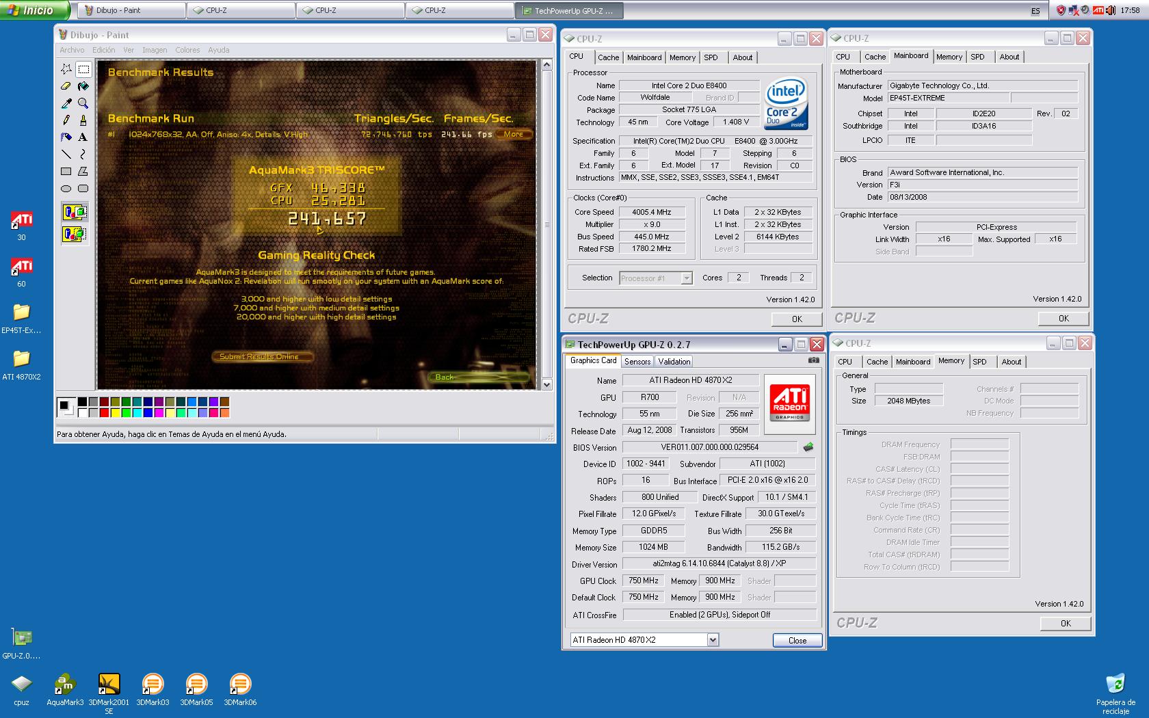Image resolution: width=1149 pixels, height=718 pixels.
Task: Select the Rectangle shape tool in Paint
Action: tap(66, 172)
